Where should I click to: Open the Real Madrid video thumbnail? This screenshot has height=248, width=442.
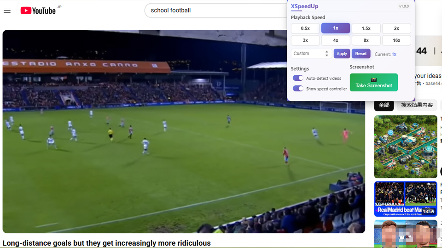(405, 199)
